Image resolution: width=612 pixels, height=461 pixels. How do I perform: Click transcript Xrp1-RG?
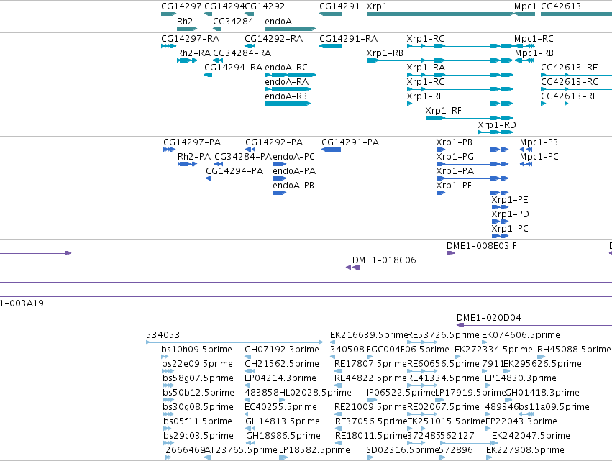tap(426, 39)
